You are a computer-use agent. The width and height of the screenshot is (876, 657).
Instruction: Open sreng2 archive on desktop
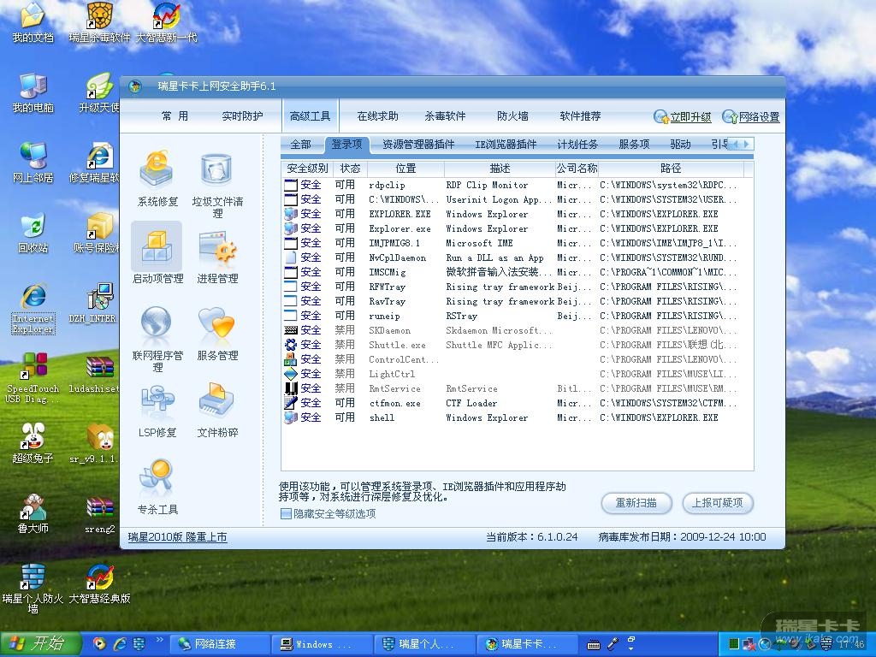click(x=100, y=515)
